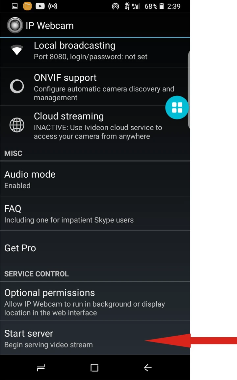
Task: Tap the Wi-Fi icon beside Local broadcasting
Action: pos(17,50)
